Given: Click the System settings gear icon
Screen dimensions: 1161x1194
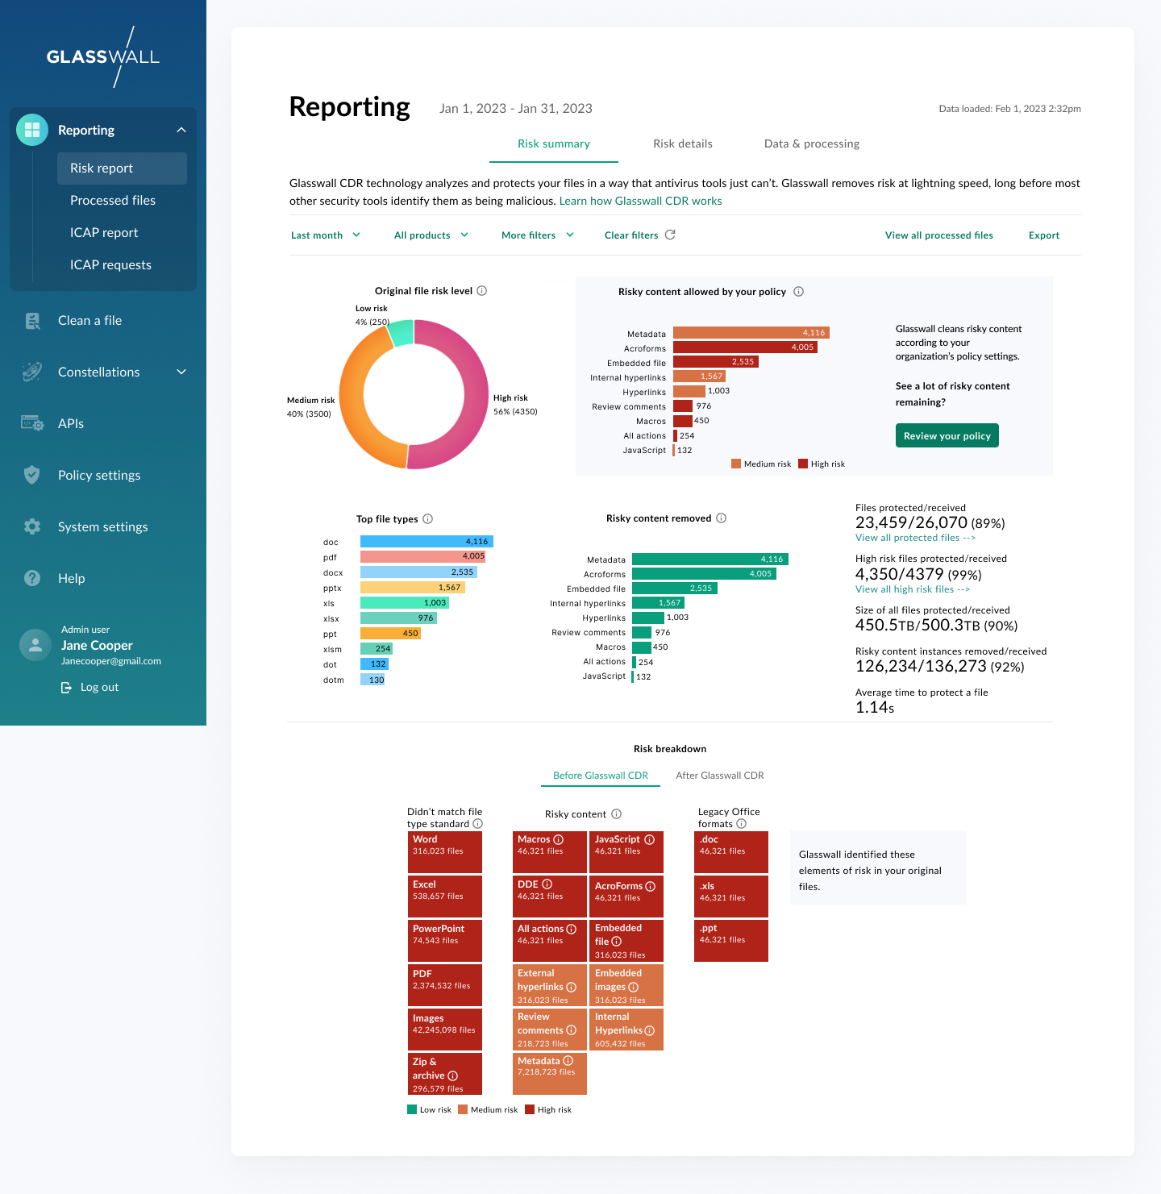Looking at the screenshot, I should [32, 526].
